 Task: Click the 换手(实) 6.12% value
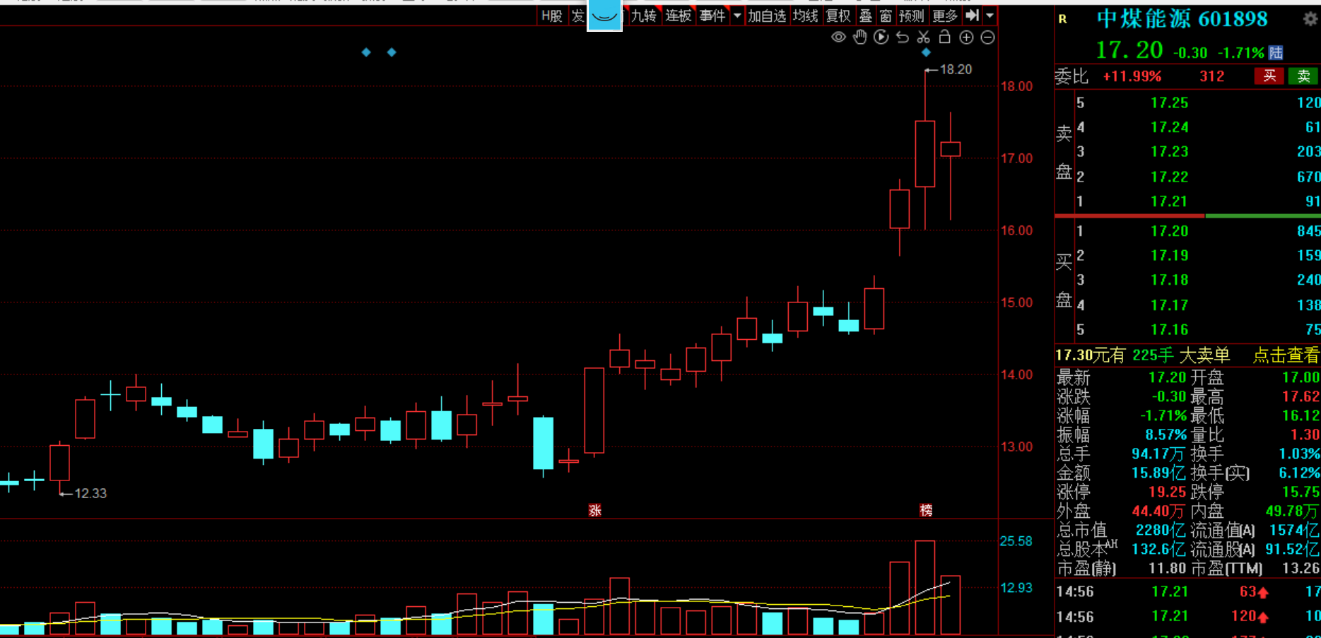point(1299,473)
